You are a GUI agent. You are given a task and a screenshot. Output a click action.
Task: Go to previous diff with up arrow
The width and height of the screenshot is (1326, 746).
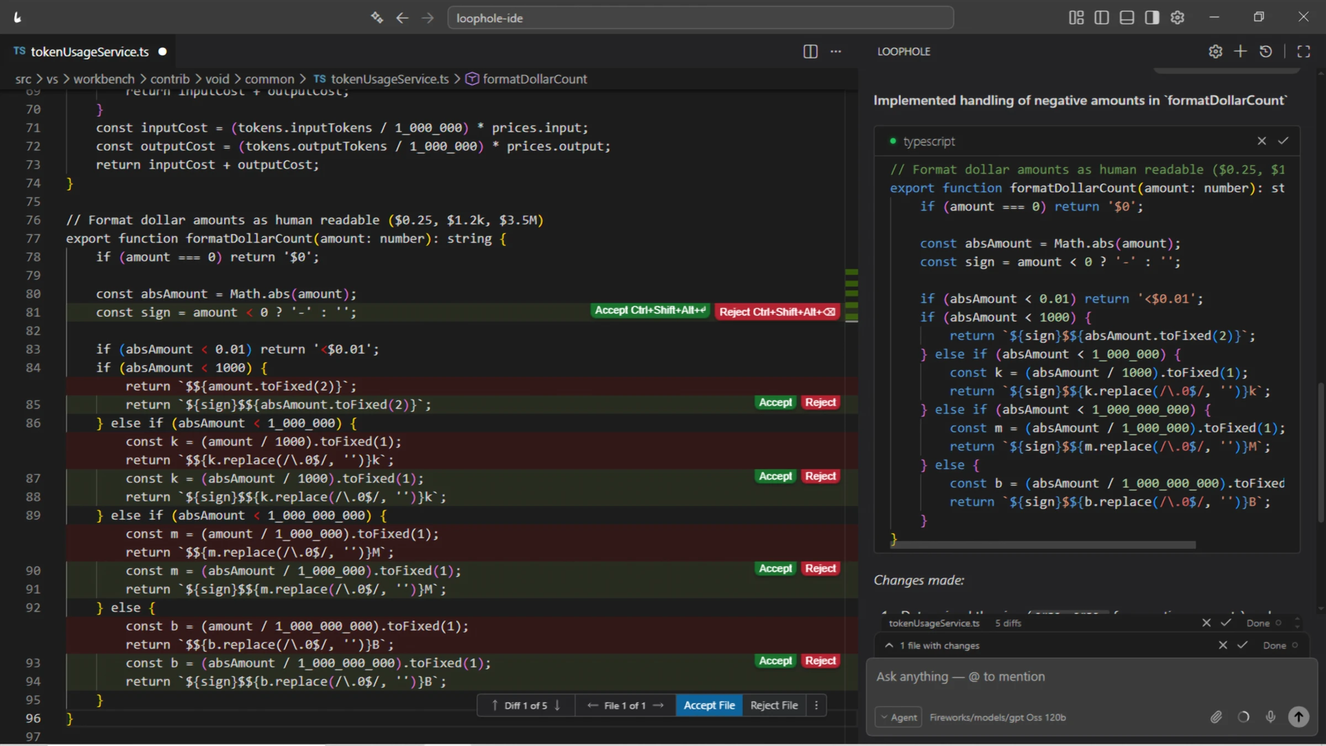(x=494, y=706)
